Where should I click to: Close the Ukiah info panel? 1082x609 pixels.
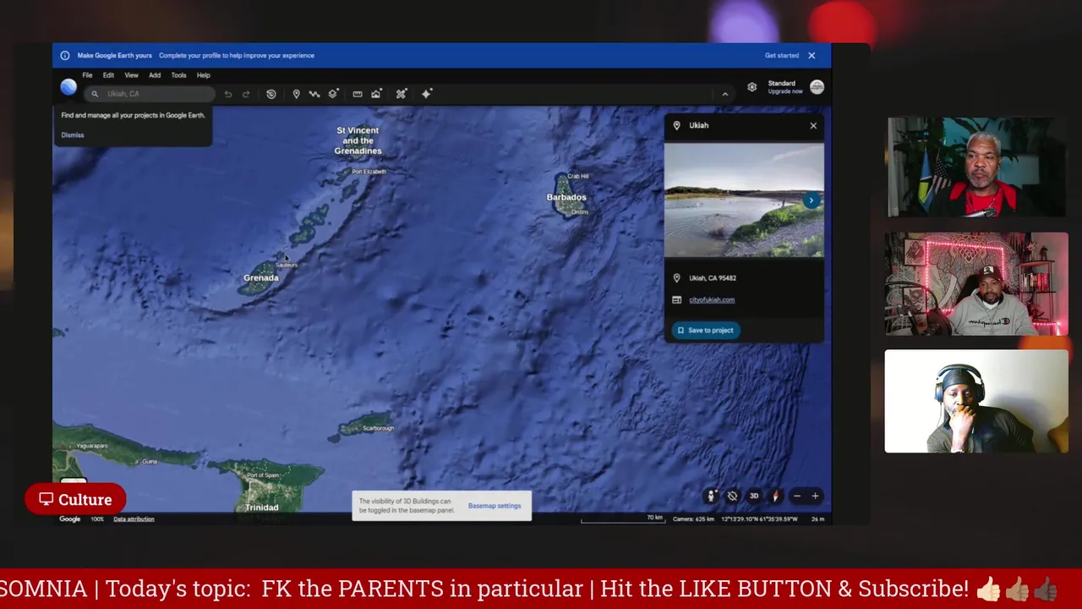coord(813,126)
